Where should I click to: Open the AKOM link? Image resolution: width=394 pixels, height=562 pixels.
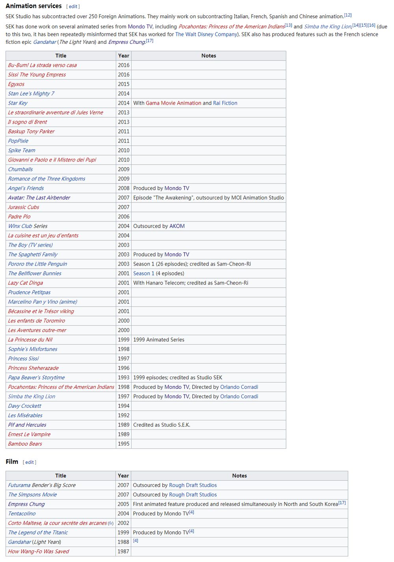tap(177, 226)
